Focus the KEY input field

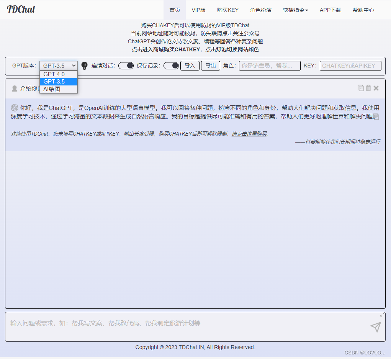point(350,66)
